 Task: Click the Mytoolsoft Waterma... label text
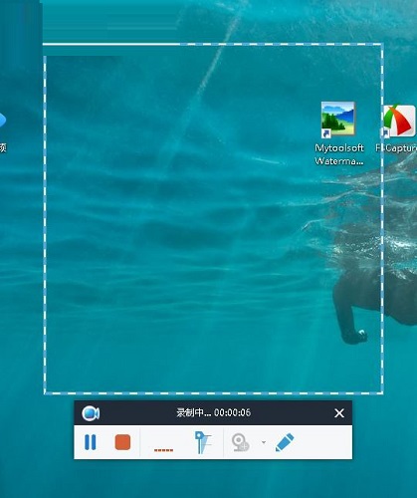tap(339, 154)
